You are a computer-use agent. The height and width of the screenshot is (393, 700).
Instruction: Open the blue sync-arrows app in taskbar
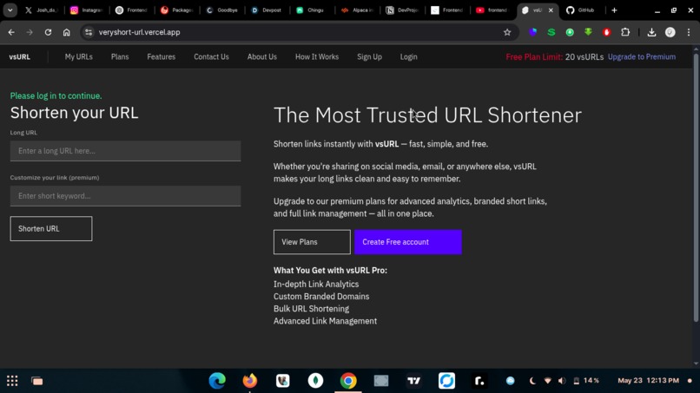[446, 381]
